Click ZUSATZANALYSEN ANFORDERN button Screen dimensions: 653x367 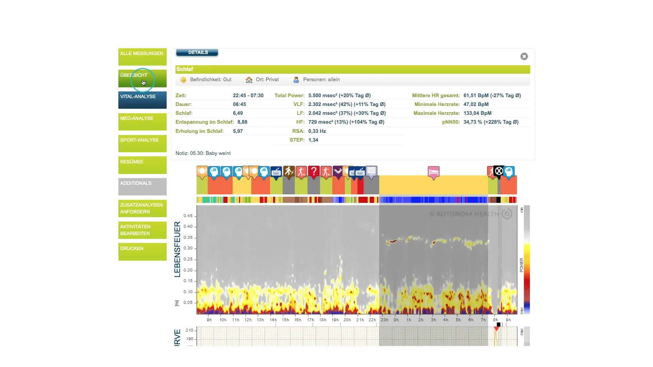click(142, 208)
